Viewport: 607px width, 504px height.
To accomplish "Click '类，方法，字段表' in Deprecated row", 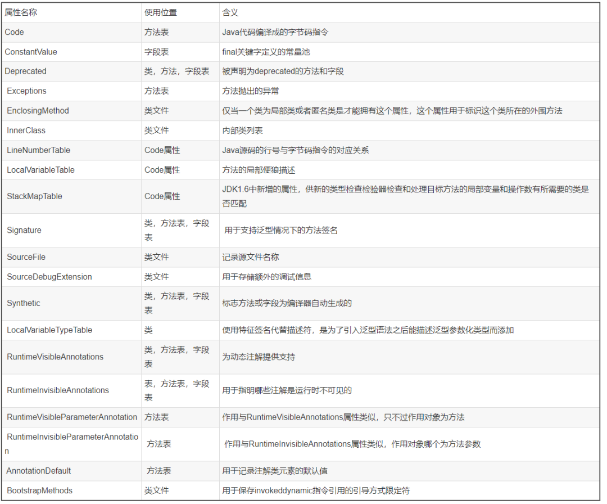I will [176, 71].
